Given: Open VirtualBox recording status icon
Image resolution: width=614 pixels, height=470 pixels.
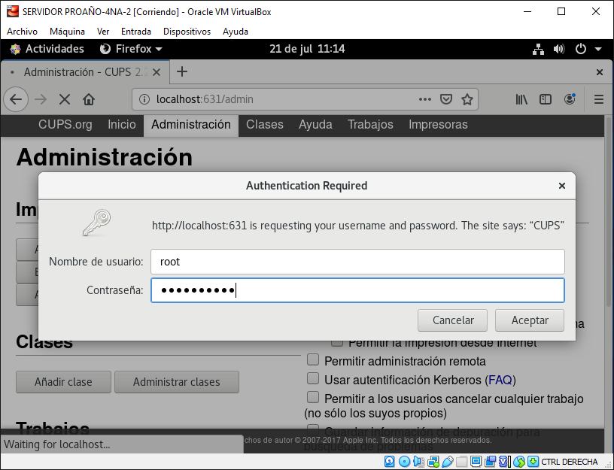Looking at the screenshot, I should click(x=490, y=462).
